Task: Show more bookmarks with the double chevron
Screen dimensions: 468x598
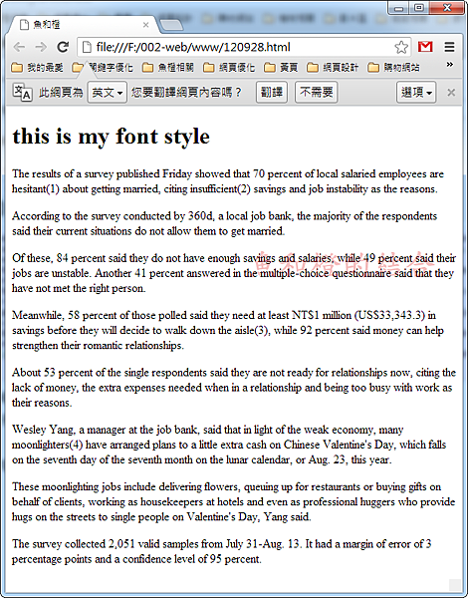Action: click(x=450, y=65)
